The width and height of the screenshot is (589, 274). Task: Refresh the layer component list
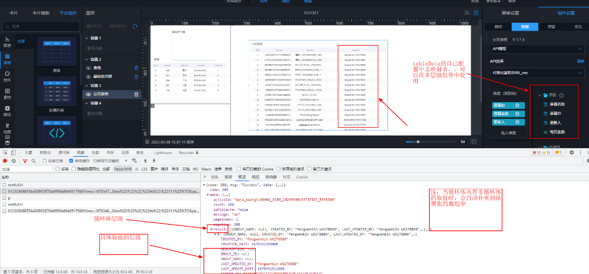(135, 26)
